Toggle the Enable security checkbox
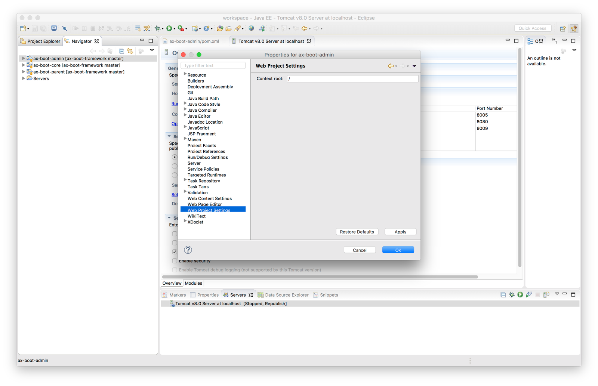 click(175, 261)
